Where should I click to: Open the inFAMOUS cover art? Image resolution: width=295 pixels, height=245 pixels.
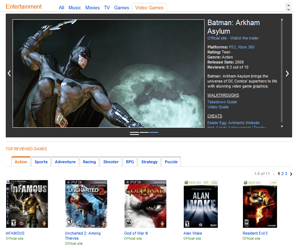[27, 204]
